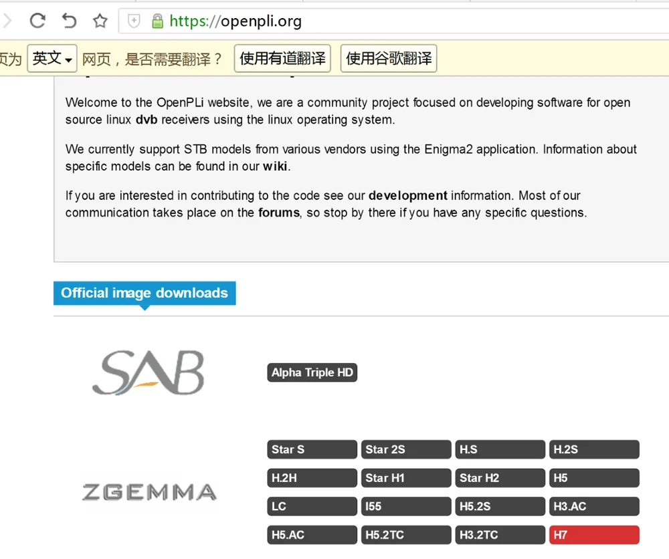
Task: Select the red highlighted H7 model
Action: 594,535
